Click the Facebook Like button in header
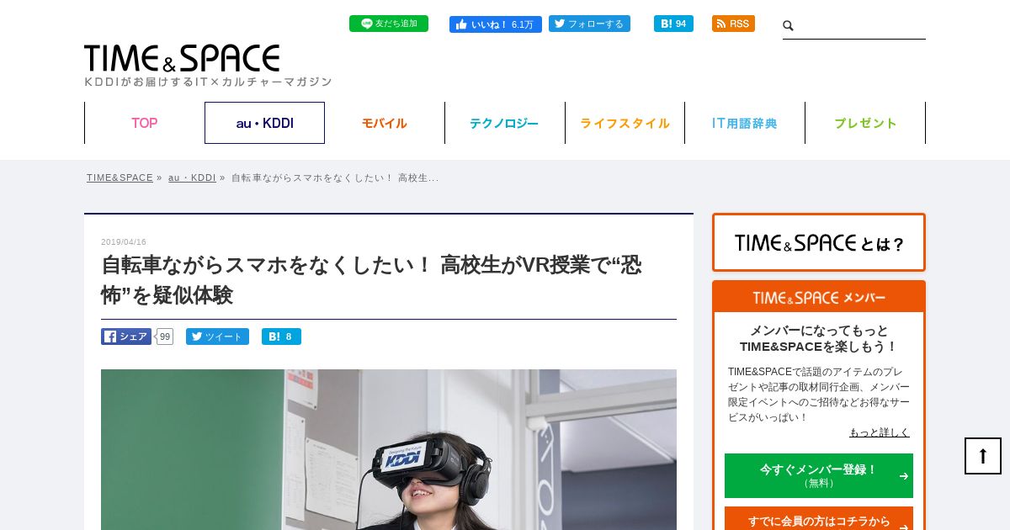This screenshot has width=1010, height=530. pos(495,24)
